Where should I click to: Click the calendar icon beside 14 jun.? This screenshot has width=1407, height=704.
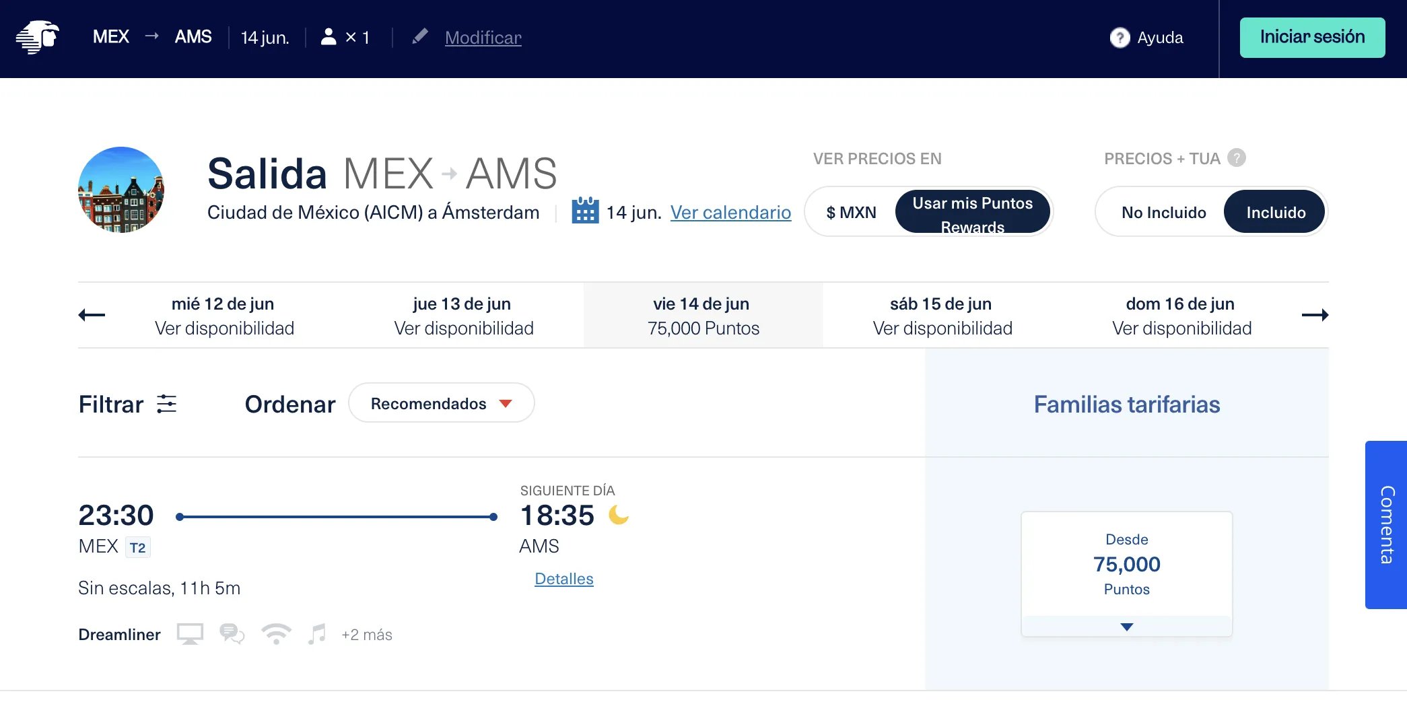tap(585, 211)
